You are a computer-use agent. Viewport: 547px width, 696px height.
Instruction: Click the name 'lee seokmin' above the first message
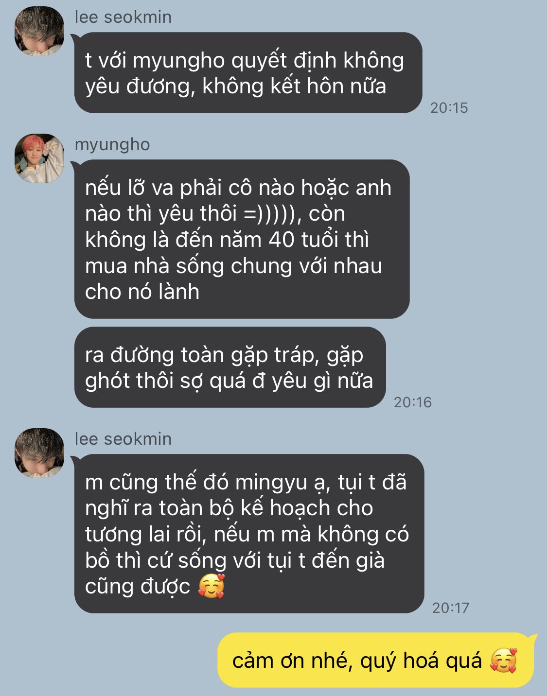tap(123, 17)
